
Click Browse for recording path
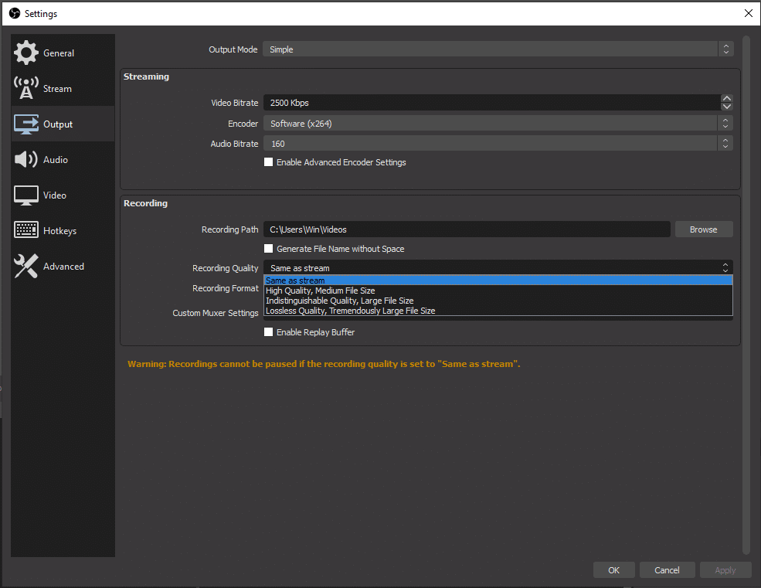tap(704, 229)
